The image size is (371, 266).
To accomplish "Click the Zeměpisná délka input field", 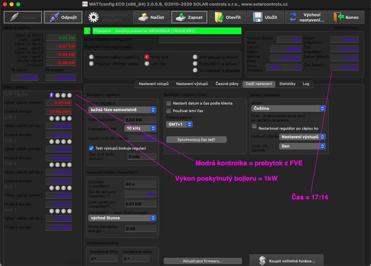I will [x=136, y=259].
